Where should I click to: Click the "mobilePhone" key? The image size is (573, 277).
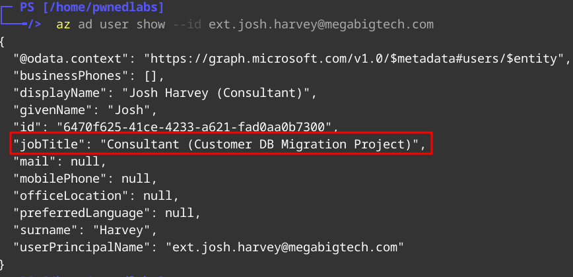pos(57,179)
